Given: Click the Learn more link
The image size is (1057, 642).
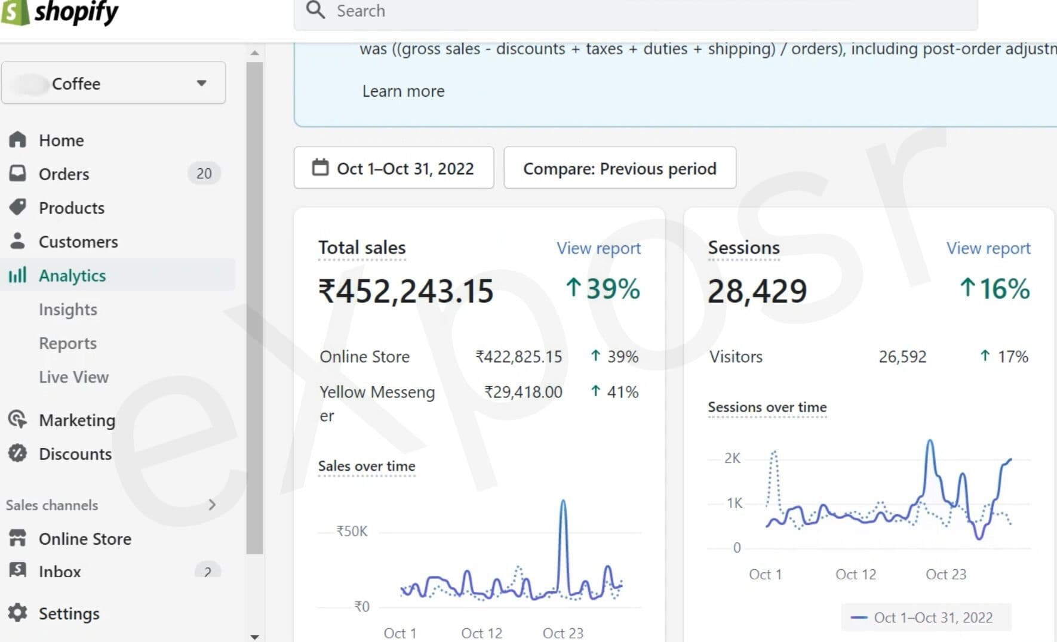Looking at the screenshot, I should (403, 91).
